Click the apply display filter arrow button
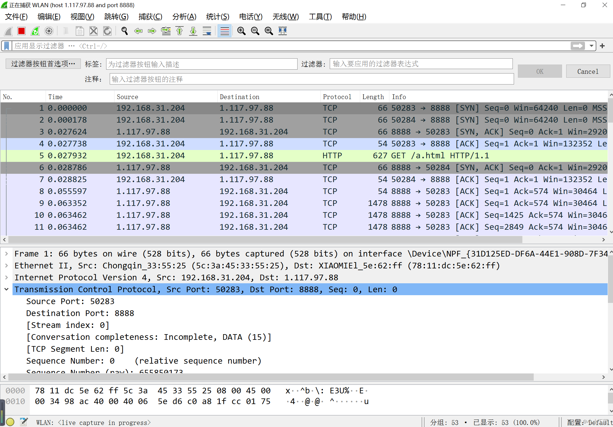Viewport: 613px width, 427px height. click(578, 46)
